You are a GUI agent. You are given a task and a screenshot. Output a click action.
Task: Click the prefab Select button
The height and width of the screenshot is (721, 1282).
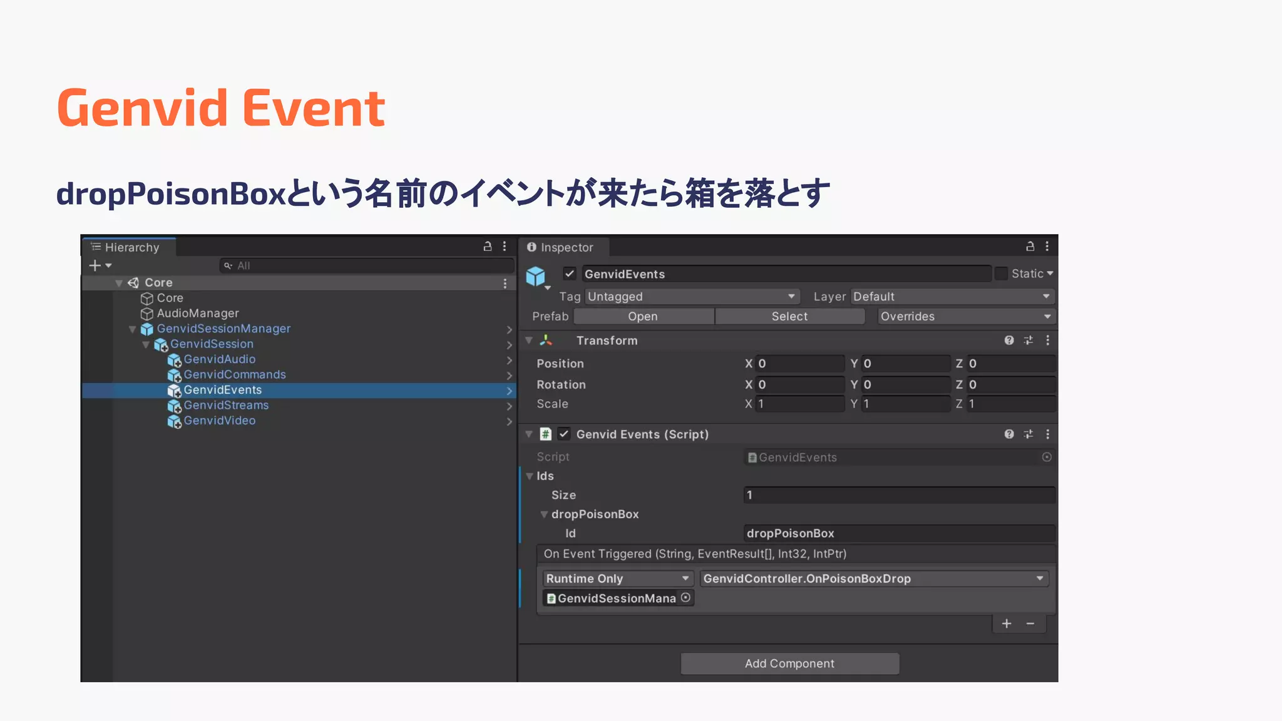[790, 317]
